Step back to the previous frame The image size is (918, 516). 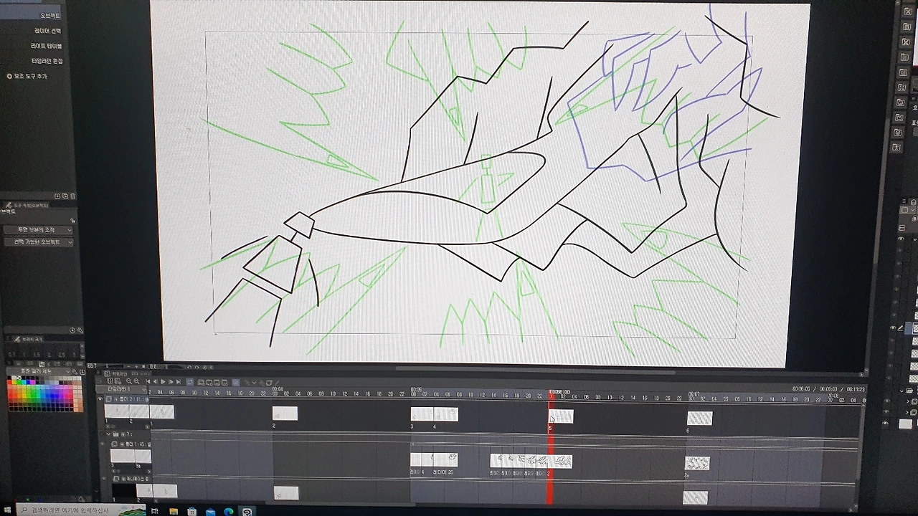155,382
